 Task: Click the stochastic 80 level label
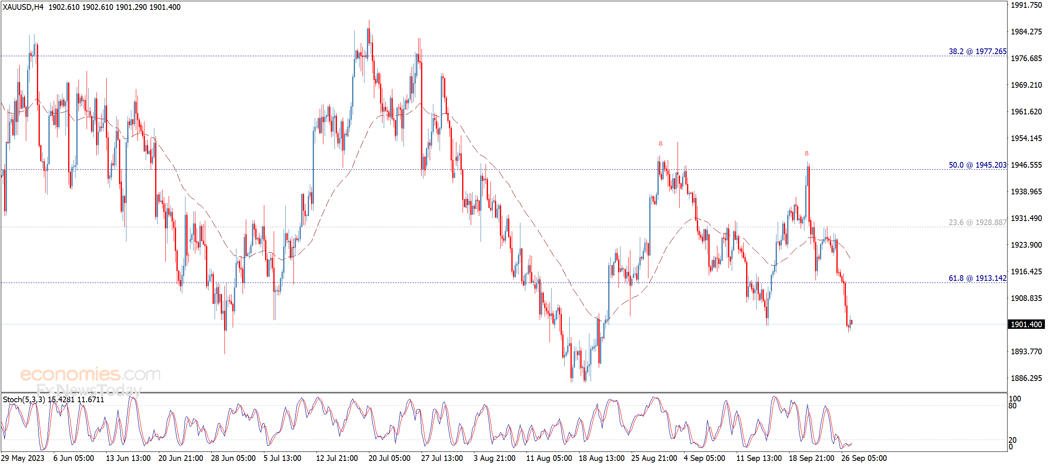click(x=1012, y=406)
